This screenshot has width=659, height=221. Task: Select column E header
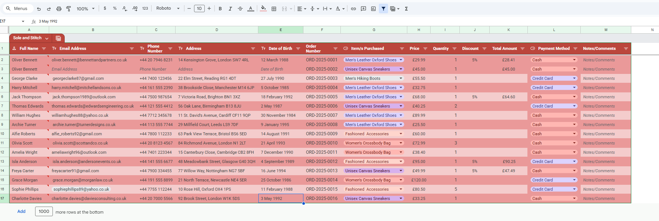281,30
